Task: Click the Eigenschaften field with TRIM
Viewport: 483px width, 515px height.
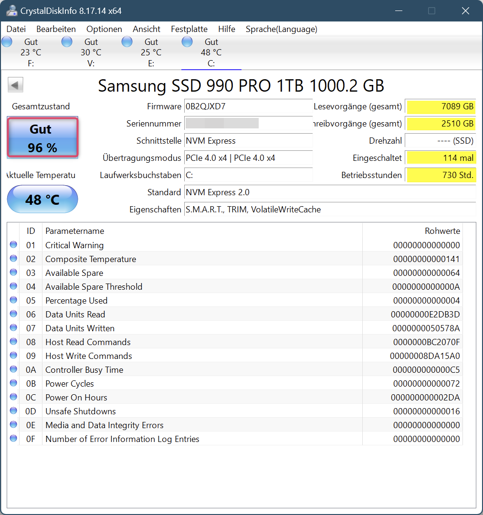Action: coord(330,209)
